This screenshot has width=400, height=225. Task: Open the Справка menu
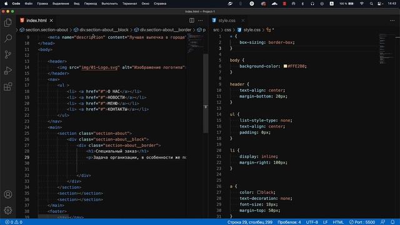pos(160,4)
